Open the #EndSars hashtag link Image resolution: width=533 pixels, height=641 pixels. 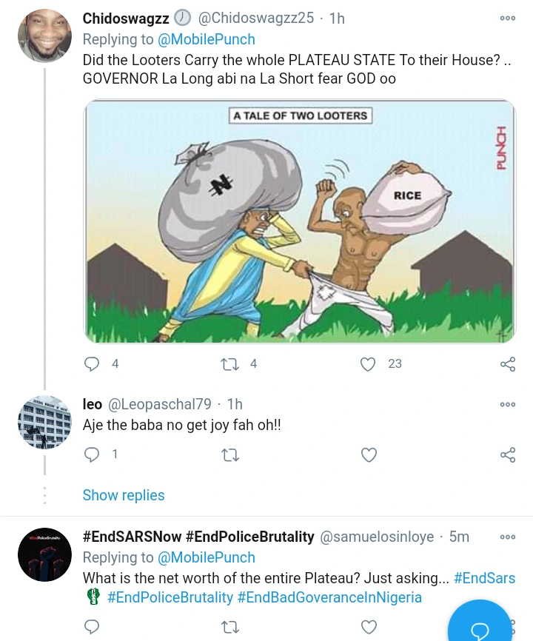pos(484,578)
